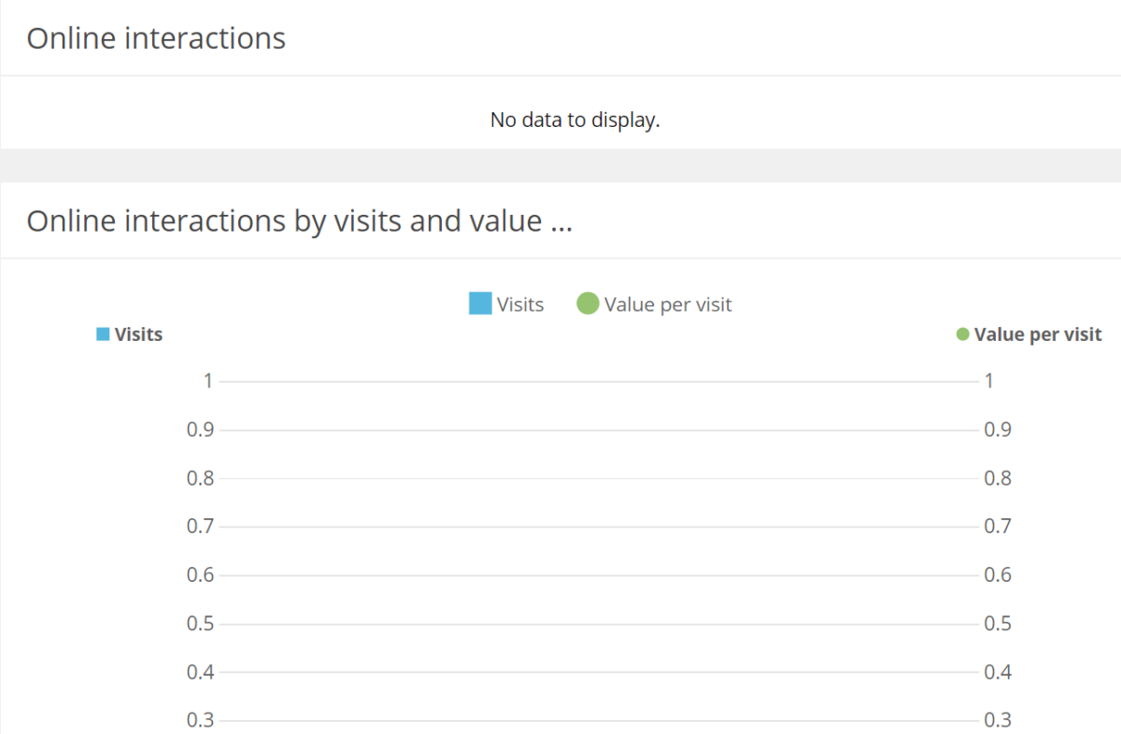Select the green dot beside right-axis Value per visit label
This screenshot has height=734, width=1121.
tap(961, 333)
